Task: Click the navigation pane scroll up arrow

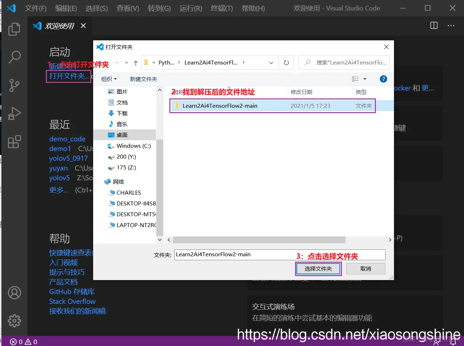Action: pyautogui.click(x=160, y=90)
